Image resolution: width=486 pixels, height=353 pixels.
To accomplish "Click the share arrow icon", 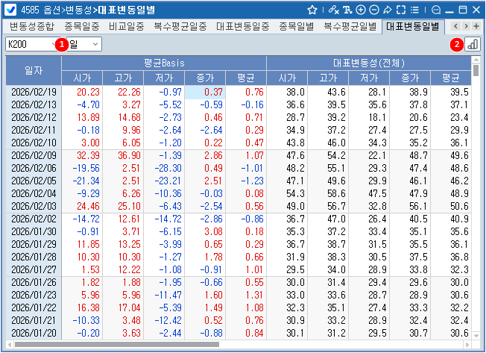I will [388, 10].
